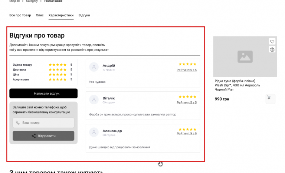This screenshot has width=285, height=173.
Task: Click into the Ваш номер input field
Action: [x=46, y=123]
